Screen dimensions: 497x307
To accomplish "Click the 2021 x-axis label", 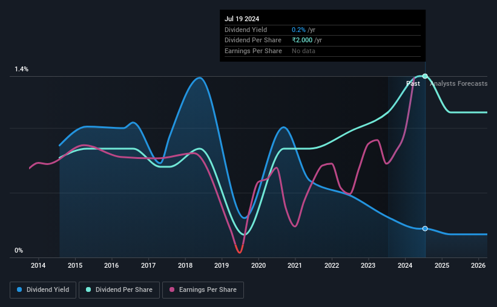I will [x=295, y=265].
